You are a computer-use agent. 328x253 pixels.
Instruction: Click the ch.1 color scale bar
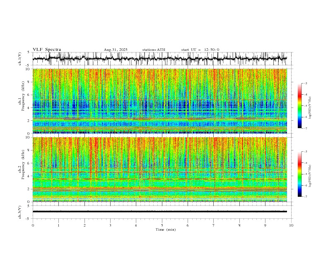pyautogui.click(x=299, y=106)
